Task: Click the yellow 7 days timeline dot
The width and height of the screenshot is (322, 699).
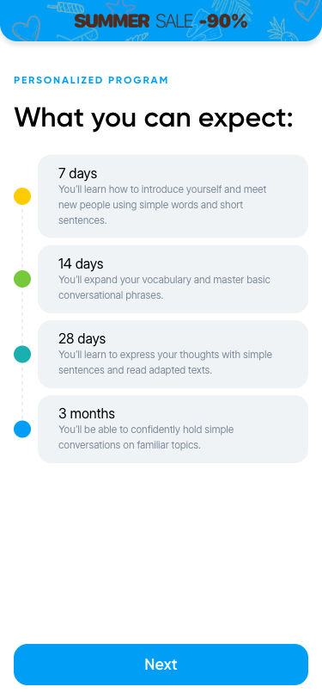Action: pyautogui.click(x=22, y=196)
